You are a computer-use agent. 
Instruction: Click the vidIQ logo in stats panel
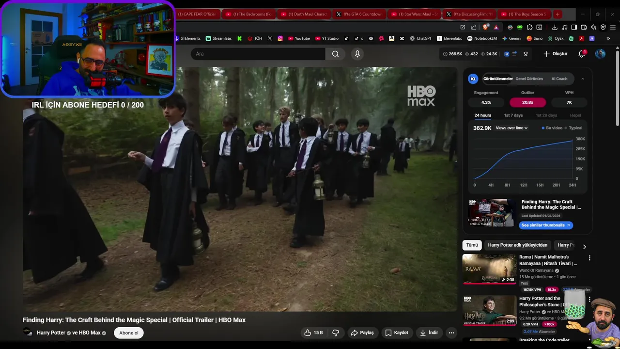click(x=473, y=79)
